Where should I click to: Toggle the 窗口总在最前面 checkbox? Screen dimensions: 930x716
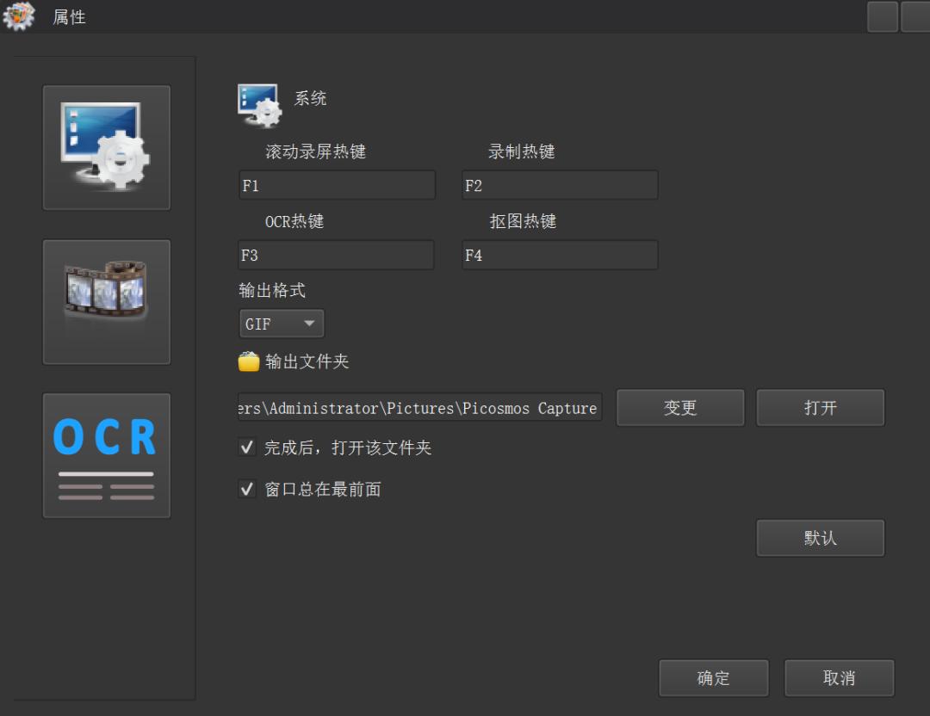[247, 489]
